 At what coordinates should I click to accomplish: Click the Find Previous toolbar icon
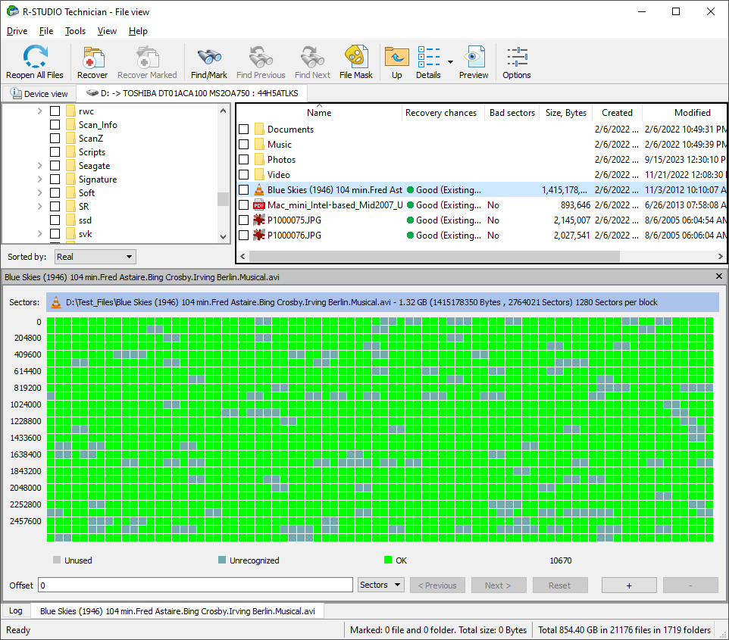coord(261,57)
